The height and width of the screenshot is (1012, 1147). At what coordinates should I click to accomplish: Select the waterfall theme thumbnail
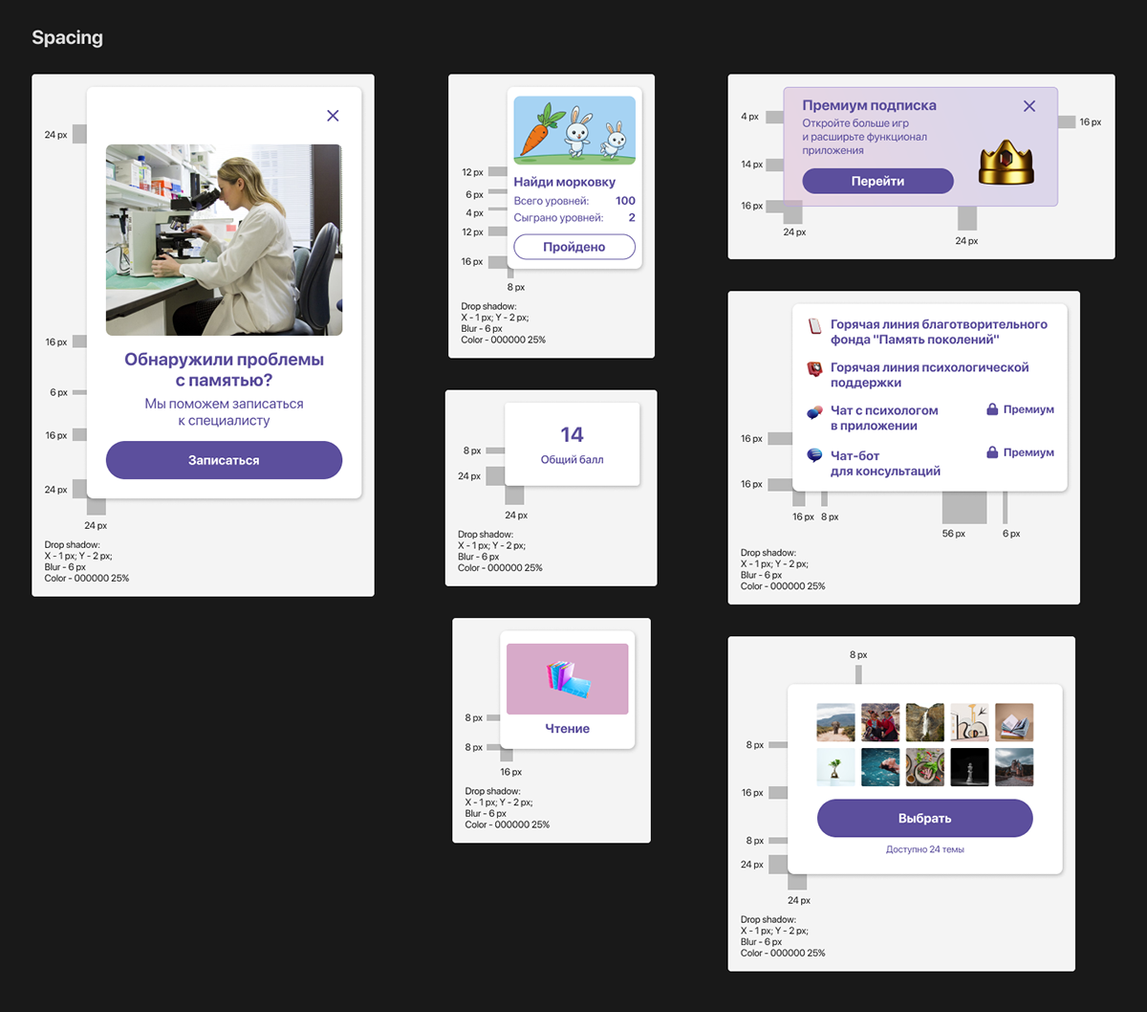(x=925, y=723)
